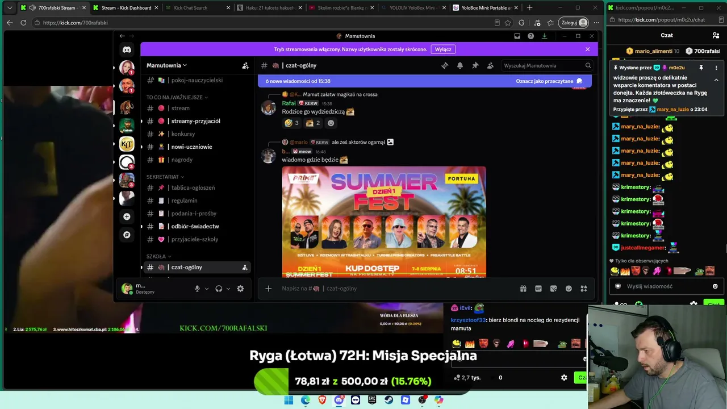Open Epic Games Launcher from taskbar
The height and width of the screenshot is (409, 727).
pos(372,400)
